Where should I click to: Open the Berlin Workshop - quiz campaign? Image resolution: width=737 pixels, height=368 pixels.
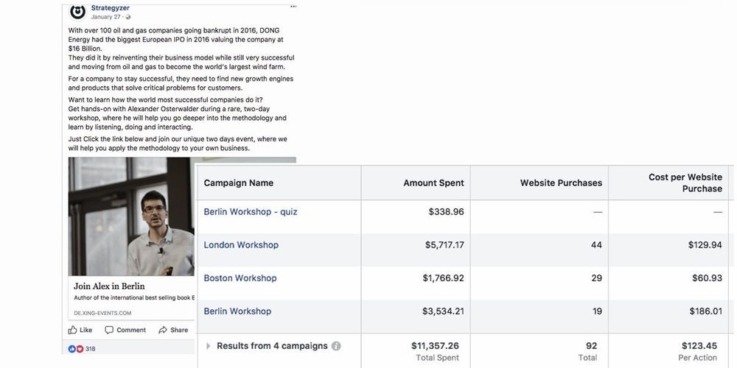[x=251, y=212]
